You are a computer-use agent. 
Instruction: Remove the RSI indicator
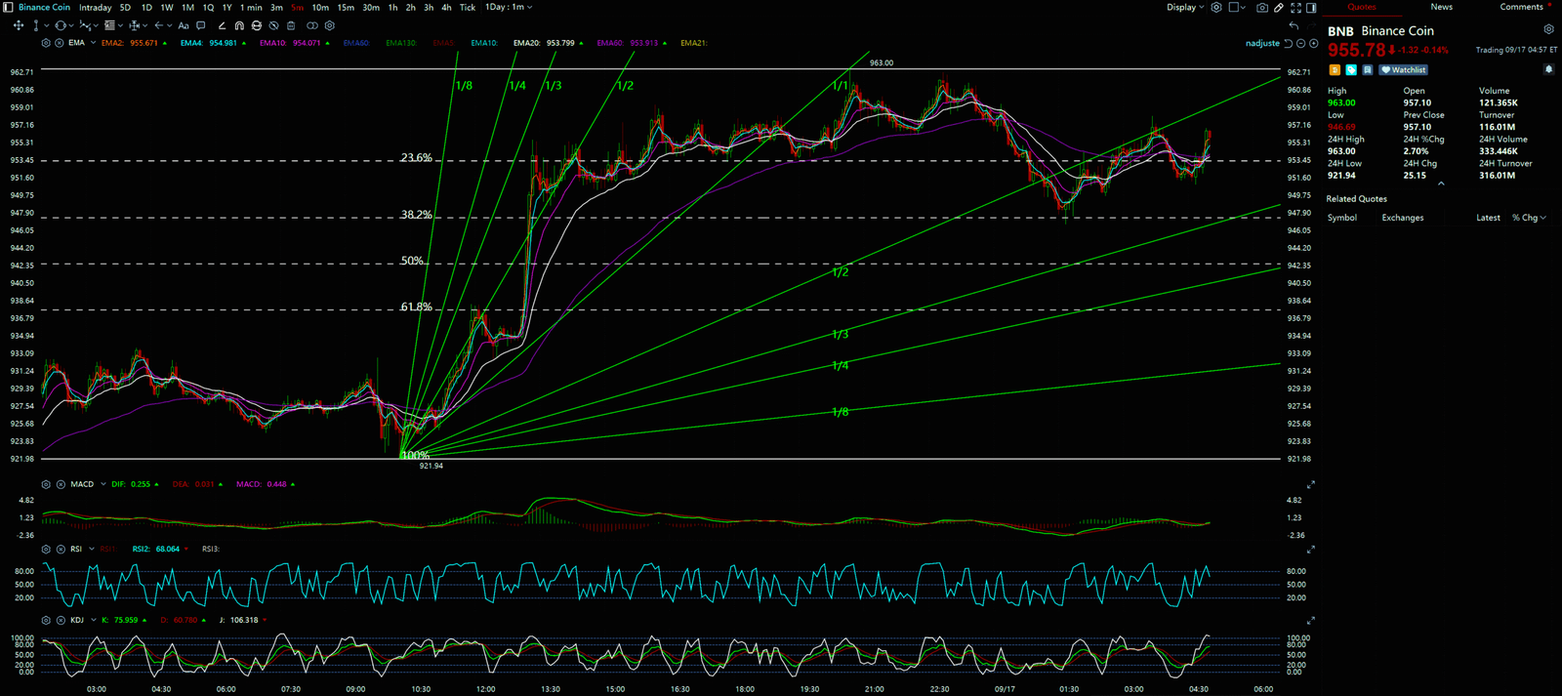tap(61, 549)
